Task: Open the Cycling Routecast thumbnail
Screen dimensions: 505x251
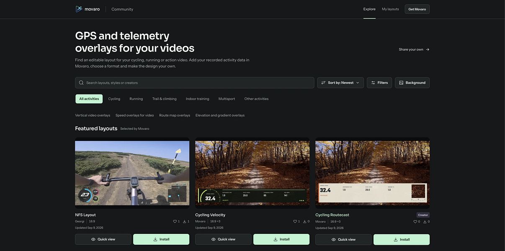Action: 373,173
